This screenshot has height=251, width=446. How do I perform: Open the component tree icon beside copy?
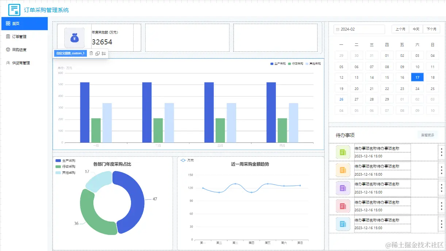104,53
